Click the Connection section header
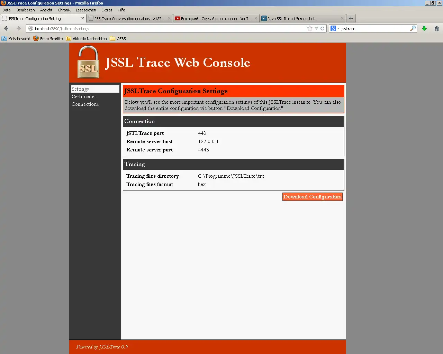 (233, 121)
